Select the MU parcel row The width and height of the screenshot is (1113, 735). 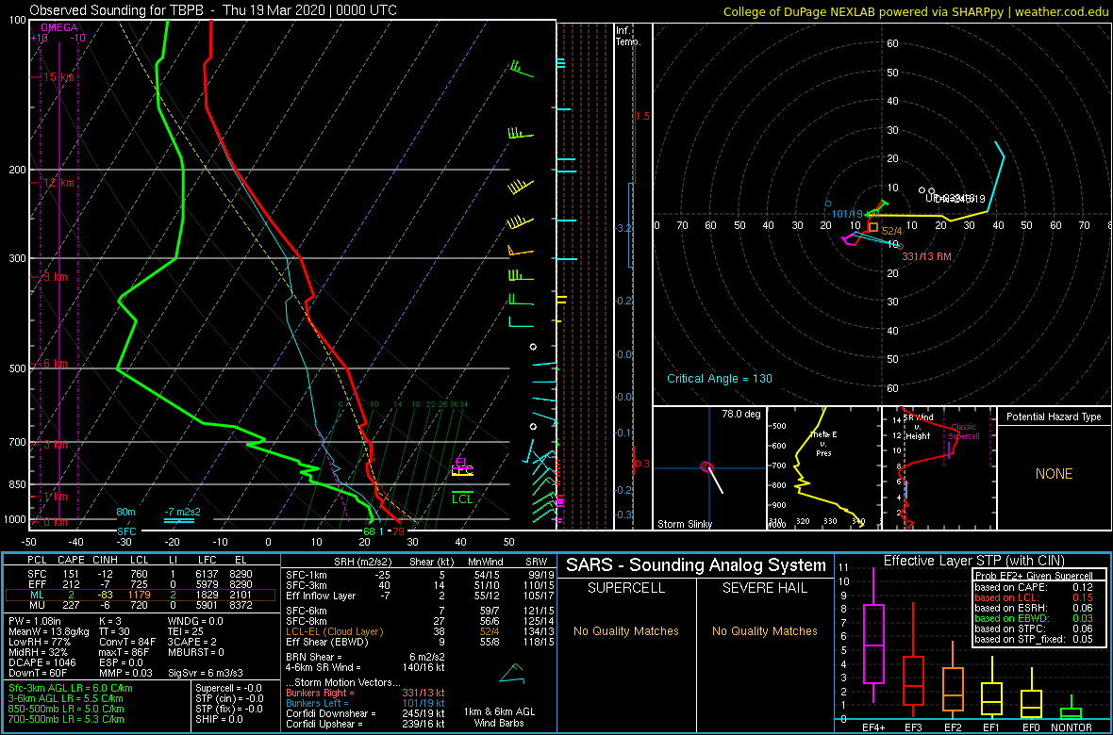click(140, 606)
